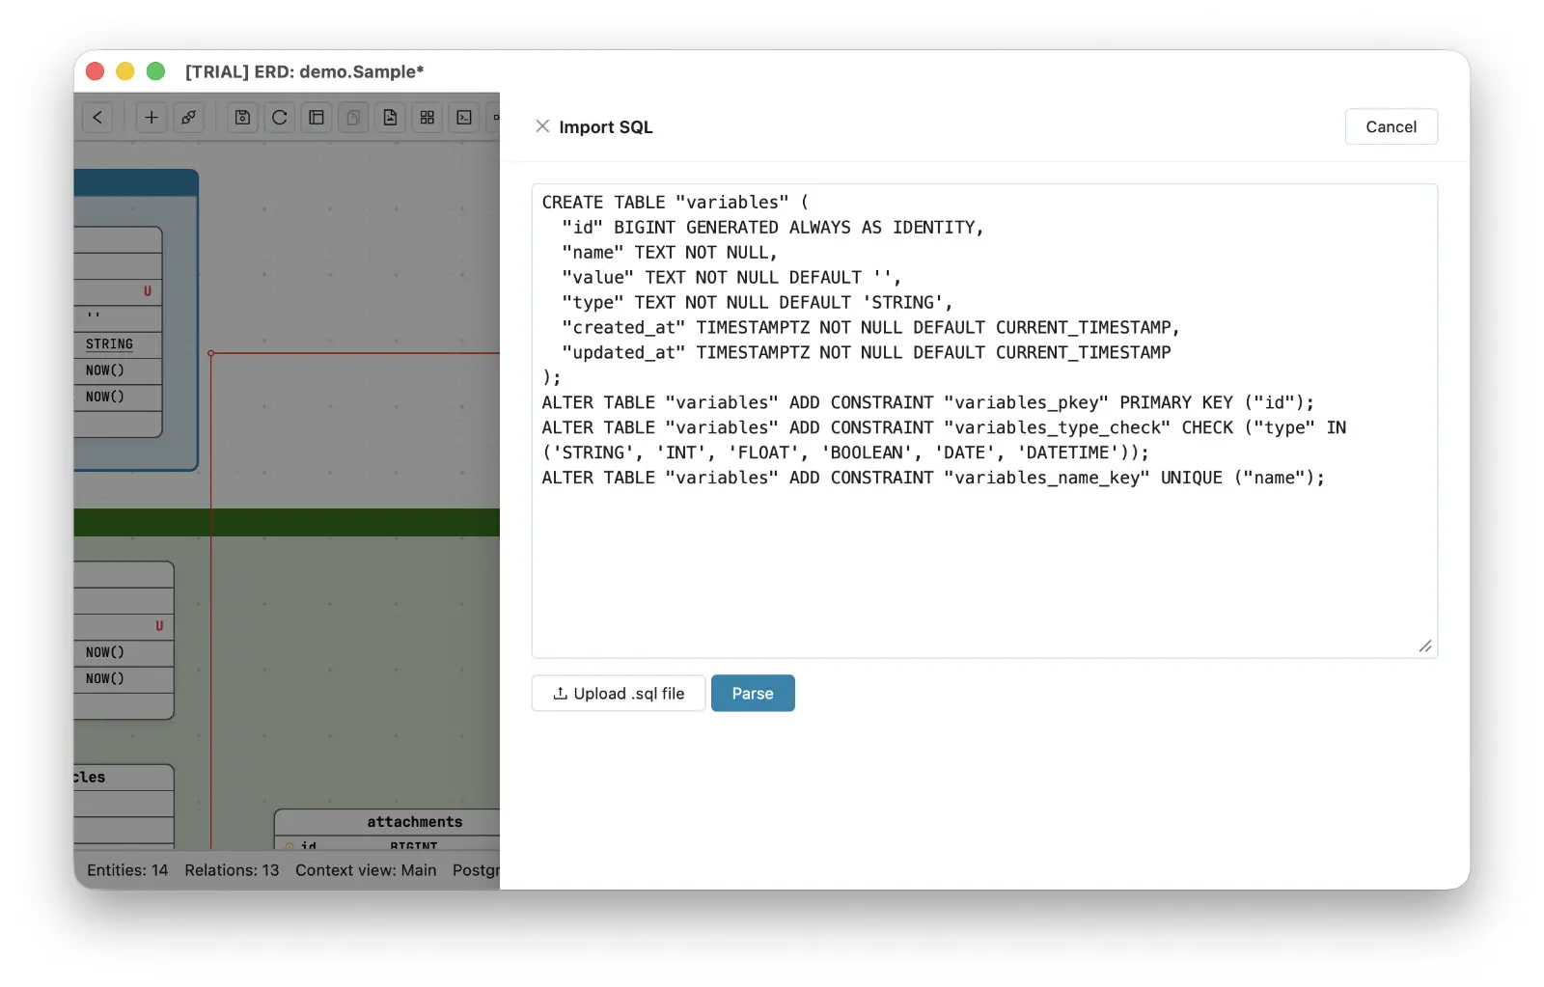Click the [TRIAL] ERD: demo.Sample* window title

pos(305,71)
